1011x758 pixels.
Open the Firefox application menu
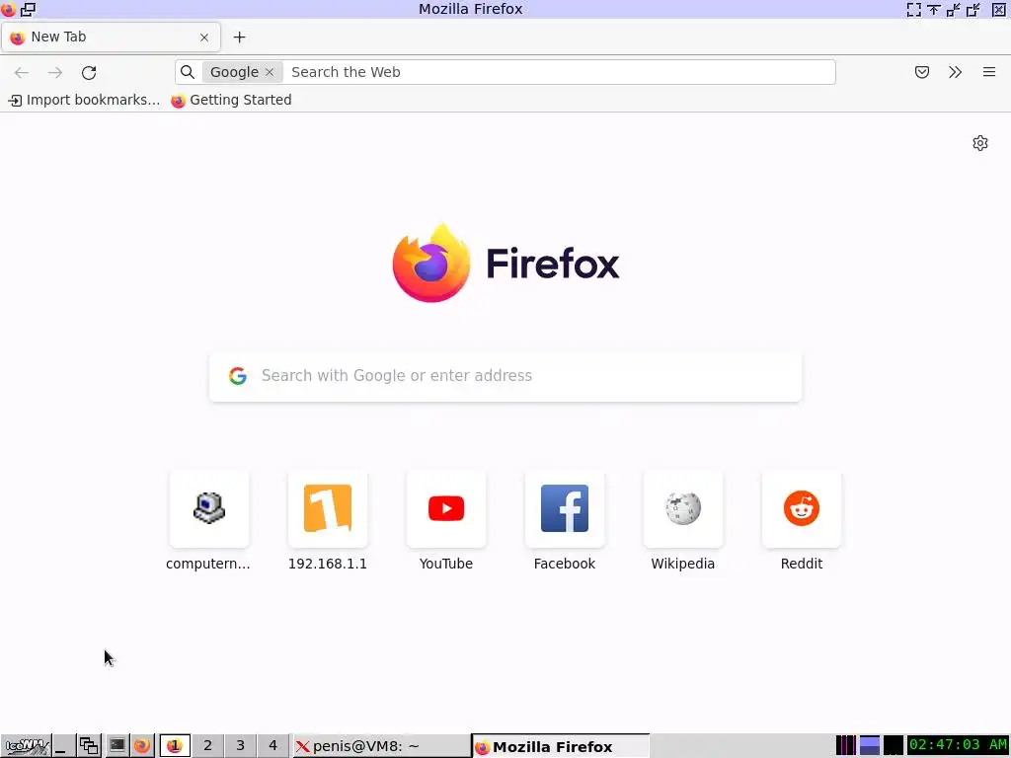(x=989, y=72)
